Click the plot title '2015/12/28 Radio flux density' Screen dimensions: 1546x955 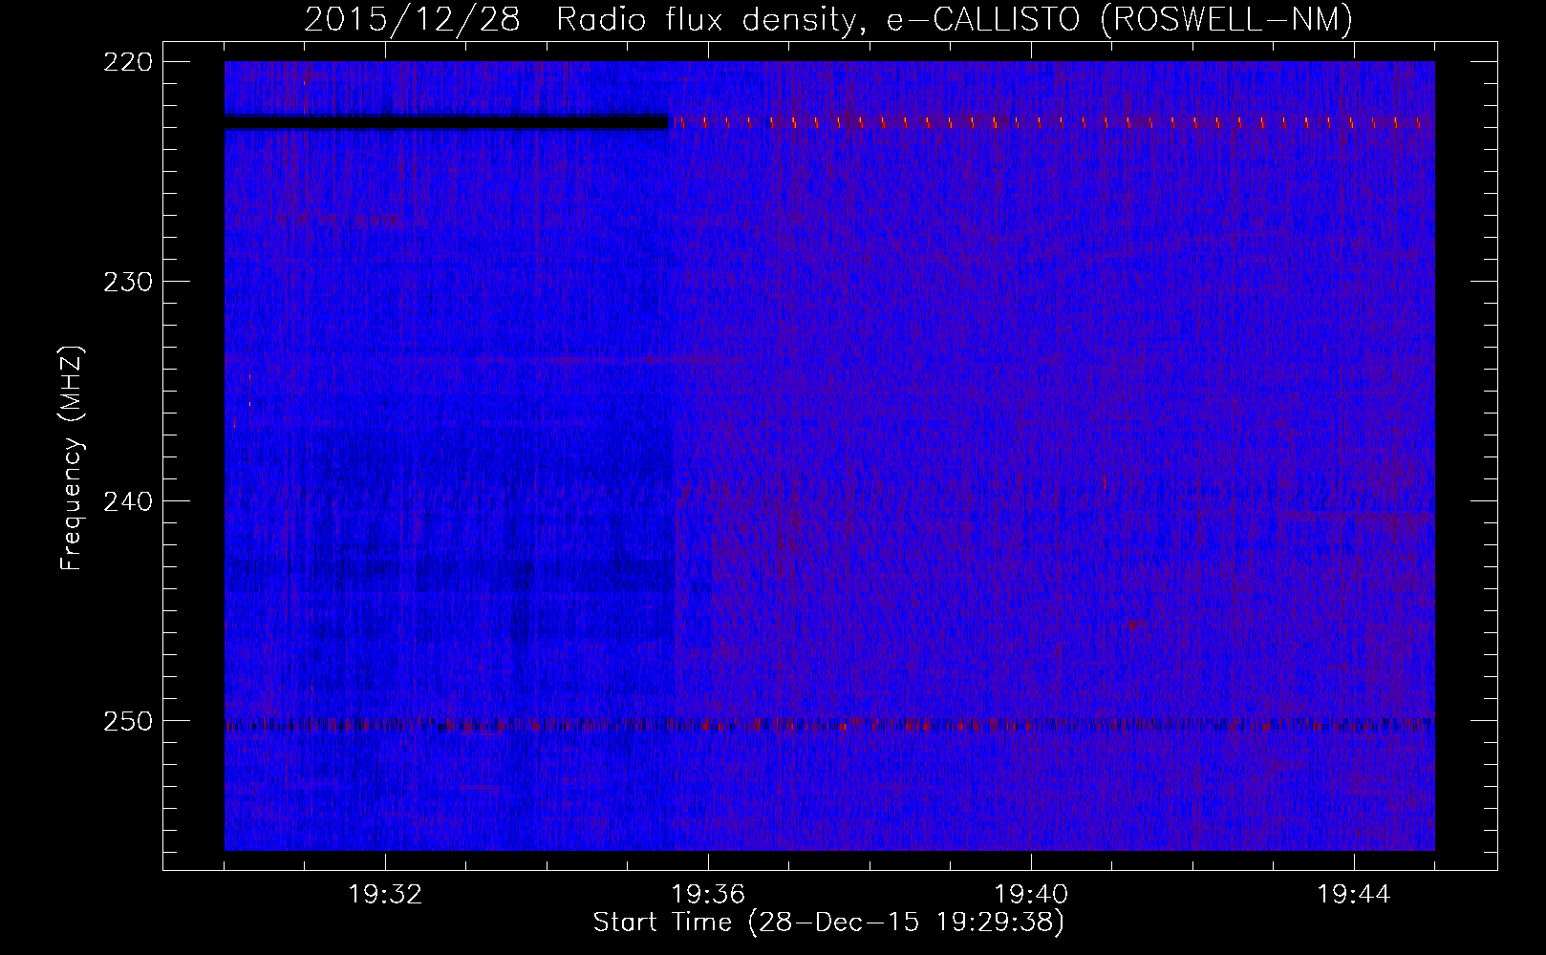[585, 19]
